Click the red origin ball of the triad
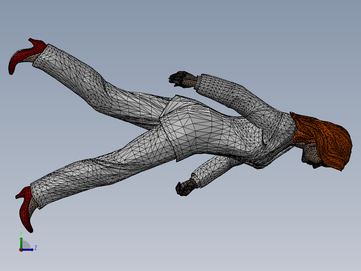 pyautogui.click(x=21, y=250)
